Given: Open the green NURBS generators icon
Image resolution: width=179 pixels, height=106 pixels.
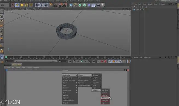Looking at the screenshot, I should coord(80,5).
